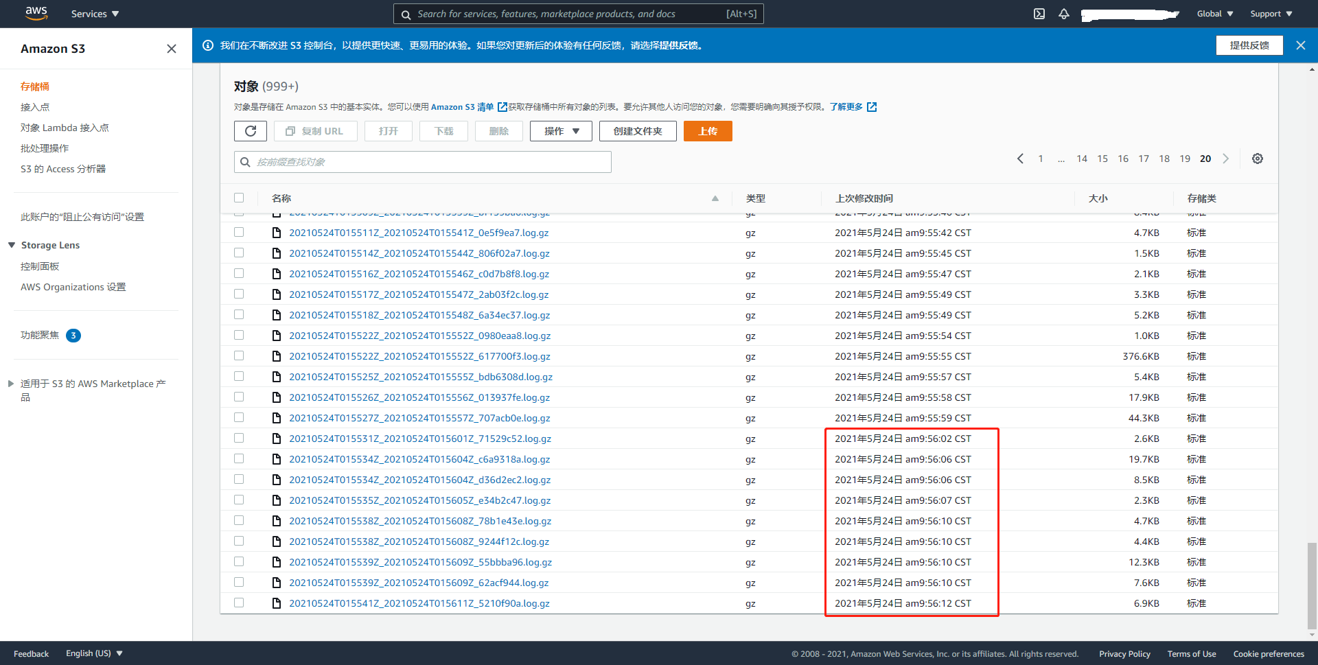Click top search bar magnifier icon
Screen dimensions: 1318x665
click(406, 14)
